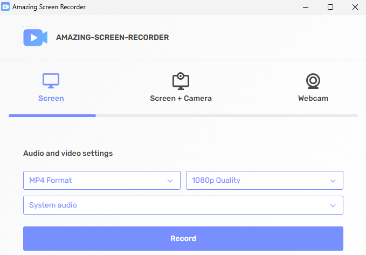Click the chevron in 1080p Quality box
366x255 pixels.
[333, 181]
